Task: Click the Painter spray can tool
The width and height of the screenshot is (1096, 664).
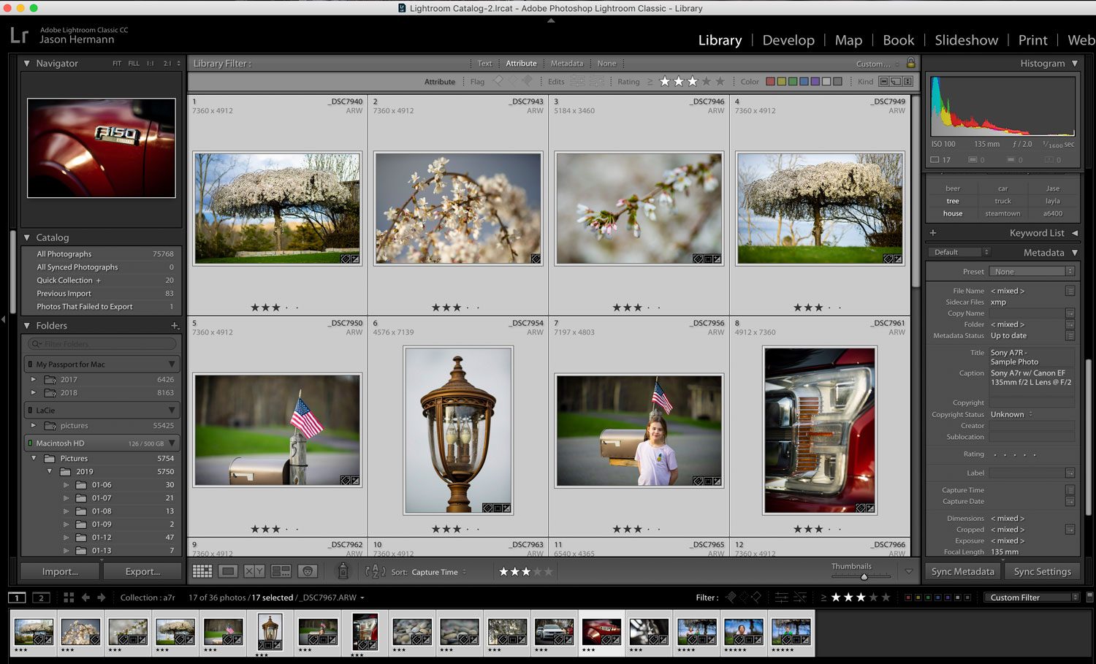Action: (x=343, y=571)
